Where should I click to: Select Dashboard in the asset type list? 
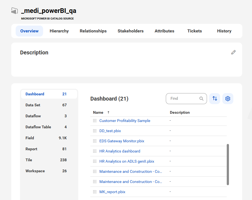pos(49,94)
